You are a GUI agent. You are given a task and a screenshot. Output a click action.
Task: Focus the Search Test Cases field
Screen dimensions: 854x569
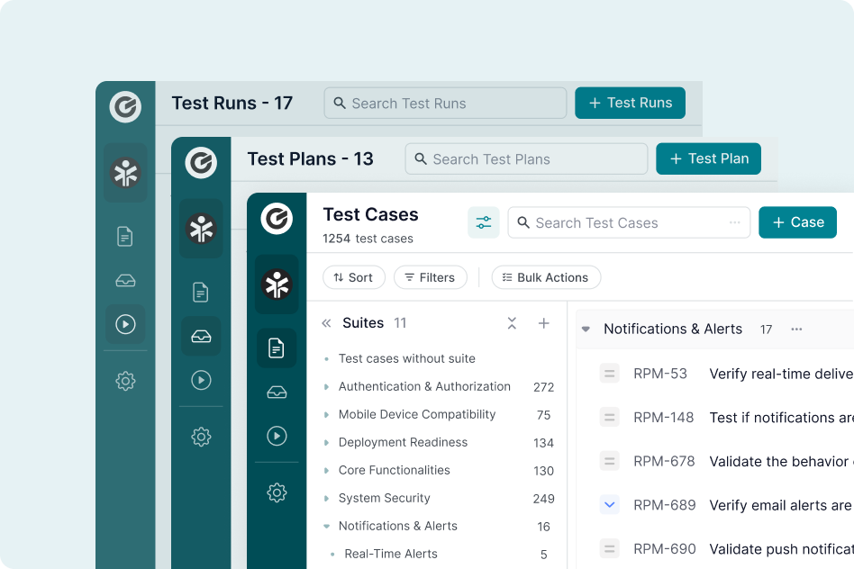[629, 222]
